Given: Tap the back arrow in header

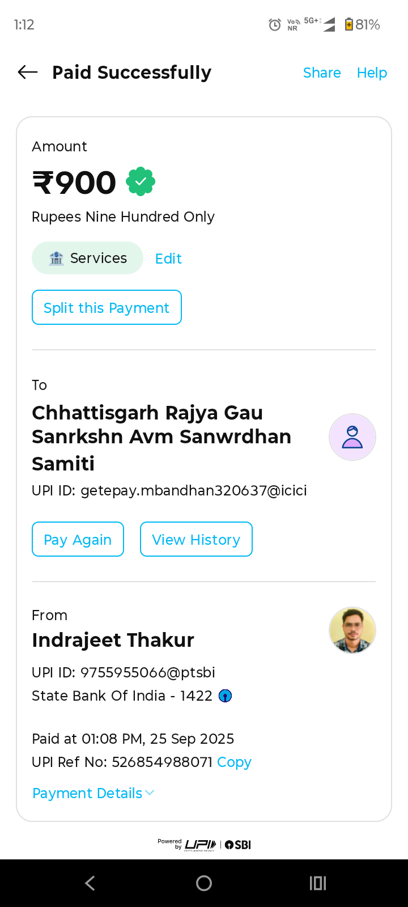Looking at the screenshot, I should coord(28,72).
